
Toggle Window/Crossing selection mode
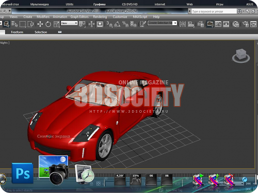(x=30, y=24)
